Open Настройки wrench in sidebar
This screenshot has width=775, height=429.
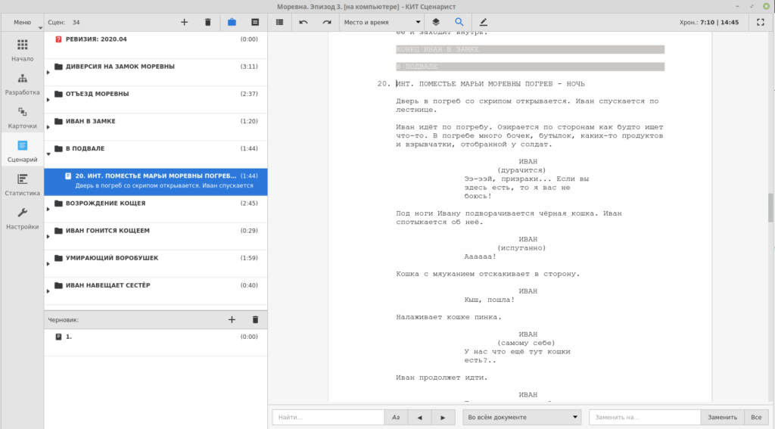coord(22,219)
